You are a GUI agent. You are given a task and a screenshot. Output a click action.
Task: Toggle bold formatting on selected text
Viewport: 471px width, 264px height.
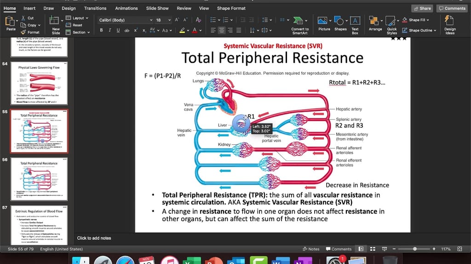pos(101,29)
